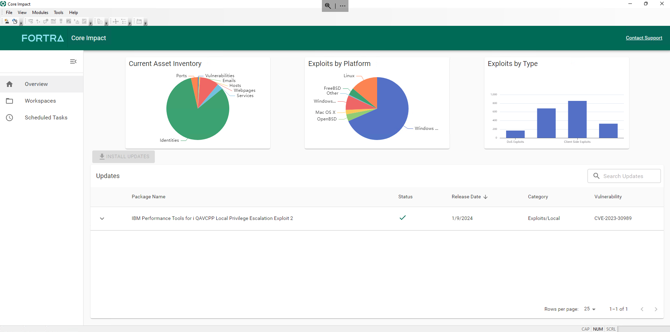This screenshot has height=332, width=670.
Task: Click the Install Updates button
Action: (x=123, y=156)
